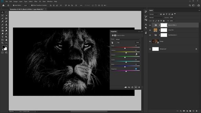Screen dimensions: 201x113
Task: Select the Hand tool
Action: (6, 40)
